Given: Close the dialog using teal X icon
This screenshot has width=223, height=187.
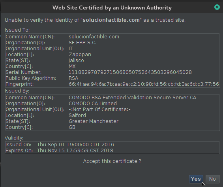Looking at the screenshot, I should 217,7.
